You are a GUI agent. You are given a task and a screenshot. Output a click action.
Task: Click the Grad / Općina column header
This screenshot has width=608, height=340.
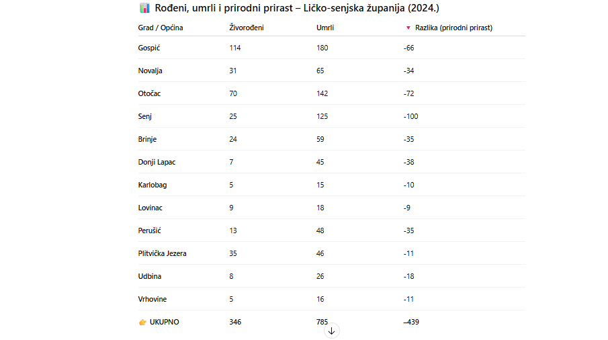pyautogui.click(x=160, y=28)
